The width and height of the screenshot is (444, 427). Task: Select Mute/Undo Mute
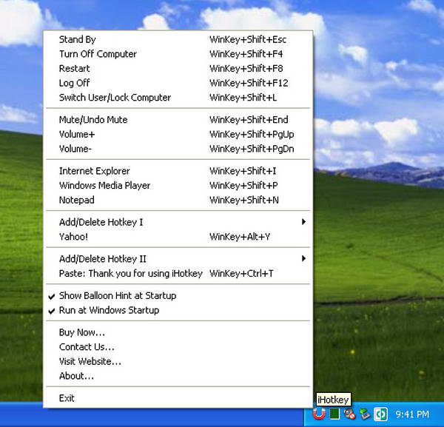coord(178,119)
